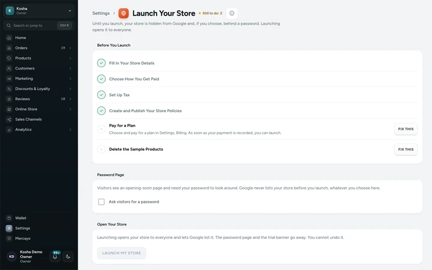Click the Marketing megaphone icon

(9, 79)
